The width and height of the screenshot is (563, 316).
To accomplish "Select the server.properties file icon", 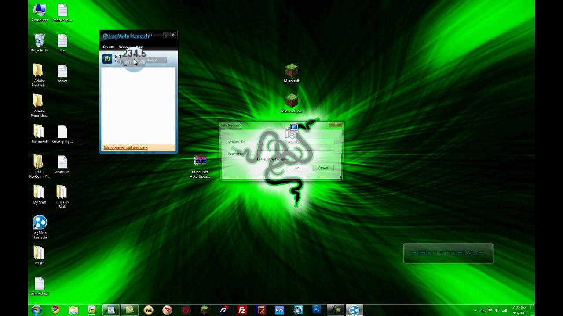I will click(x=62, y=134).
